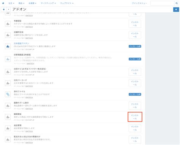Click the 店舗所在地 addon puzzle icon
Screen dimensions: 180x145
[x=8, y=35]
